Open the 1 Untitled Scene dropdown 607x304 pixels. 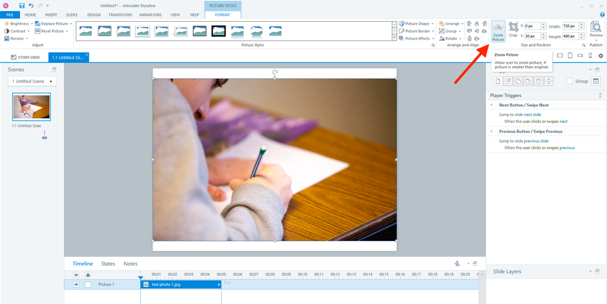[32, 81]
